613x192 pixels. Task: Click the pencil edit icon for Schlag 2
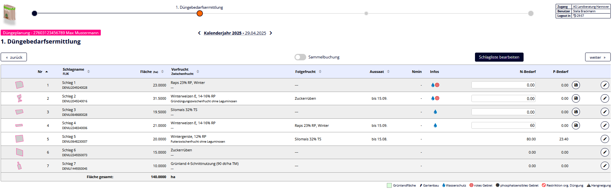(x=605, y=98)
